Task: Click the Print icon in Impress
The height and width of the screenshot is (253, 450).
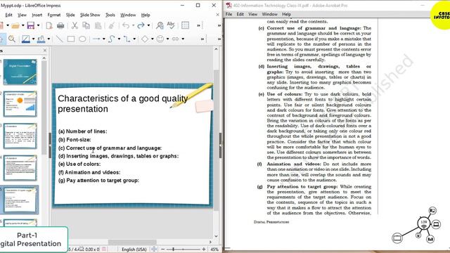Action: [x=60, y=25]
